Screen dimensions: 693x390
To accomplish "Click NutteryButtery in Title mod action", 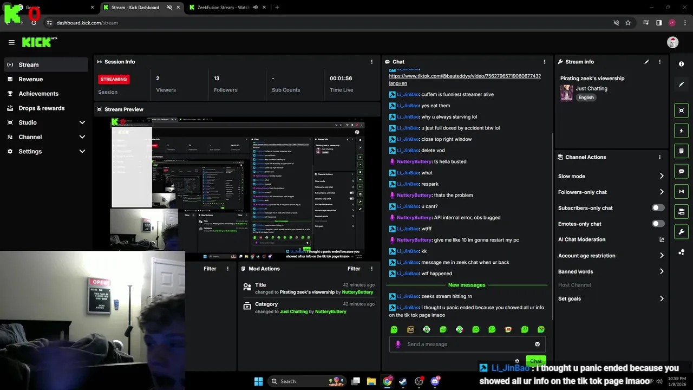I will pos(357,292).
